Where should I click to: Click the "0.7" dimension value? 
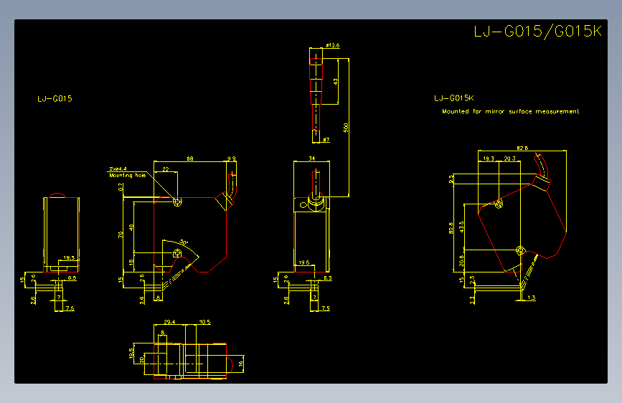[x=121, y=187]
